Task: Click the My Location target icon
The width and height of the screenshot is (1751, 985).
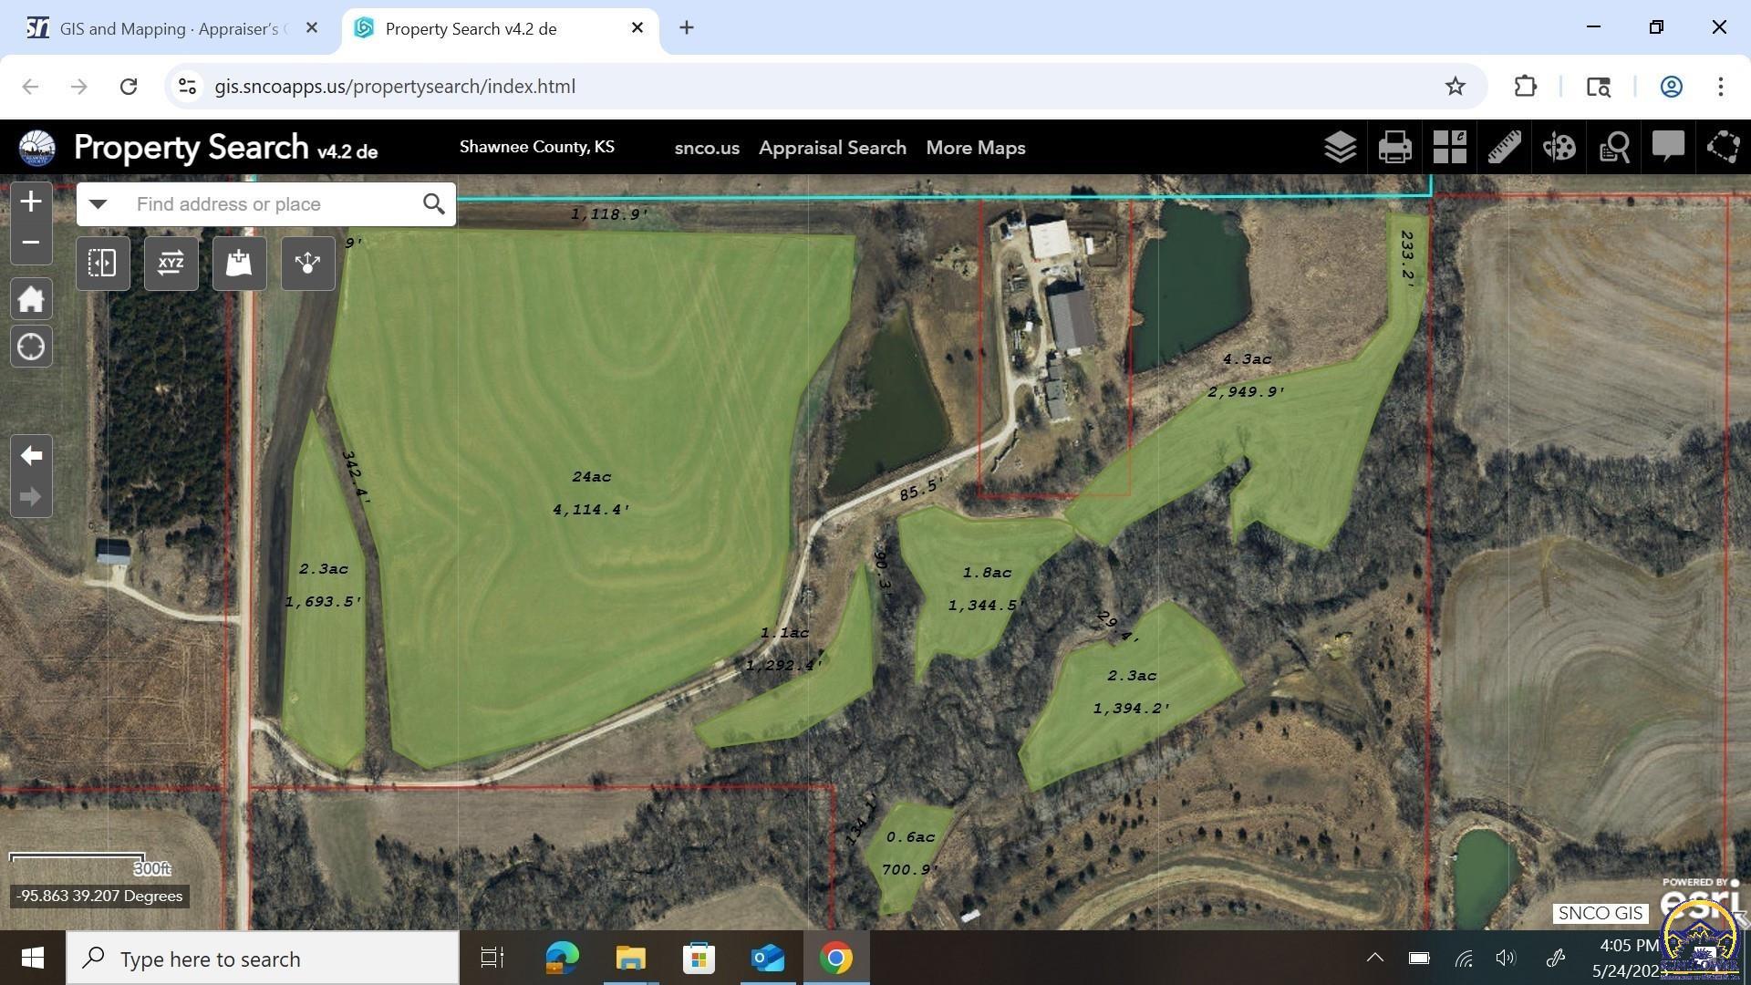Action: pos(31,347)
